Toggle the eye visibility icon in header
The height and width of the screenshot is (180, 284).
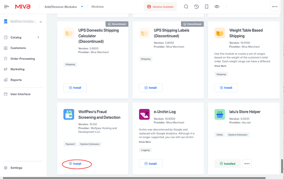tap(217, 7)
